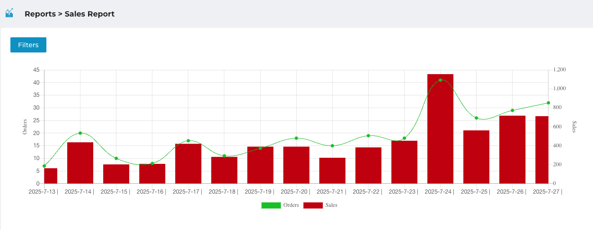This screenshot has width=593, height=230.
Task: Click the 2025-7-23 axis label
Action: pos(403,192)
